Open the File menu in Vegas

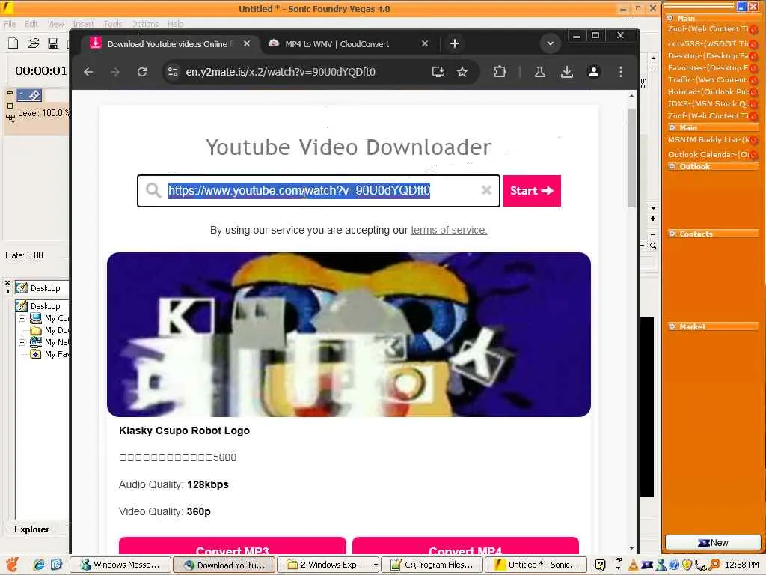[x=10, y=24]
